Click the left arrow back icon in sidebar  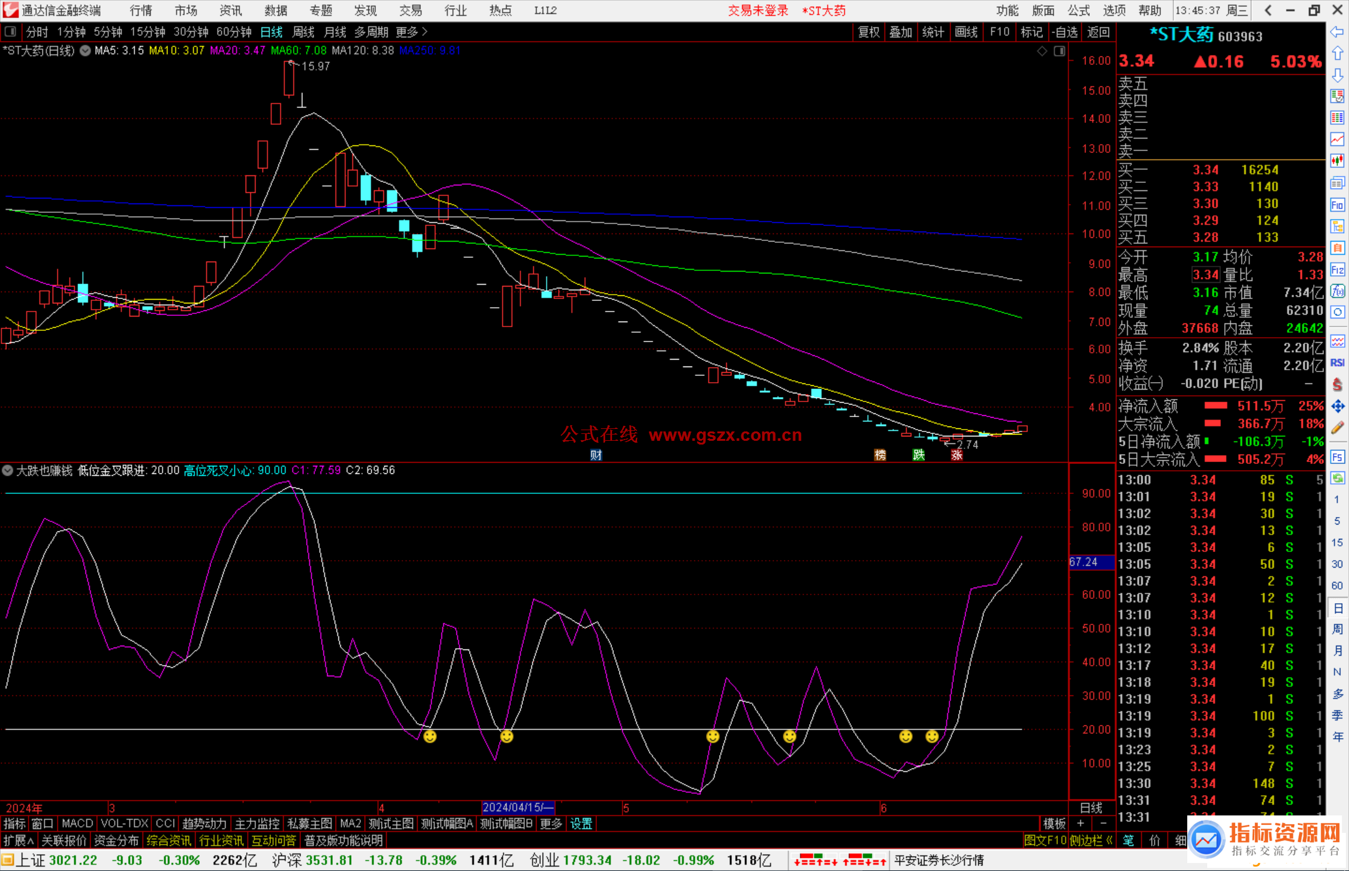(x=1337, y=32)
